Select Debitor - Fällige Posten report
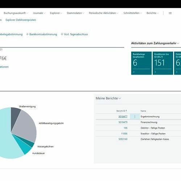The height and width of the screenshot is (181, 181). coord(153,128)
